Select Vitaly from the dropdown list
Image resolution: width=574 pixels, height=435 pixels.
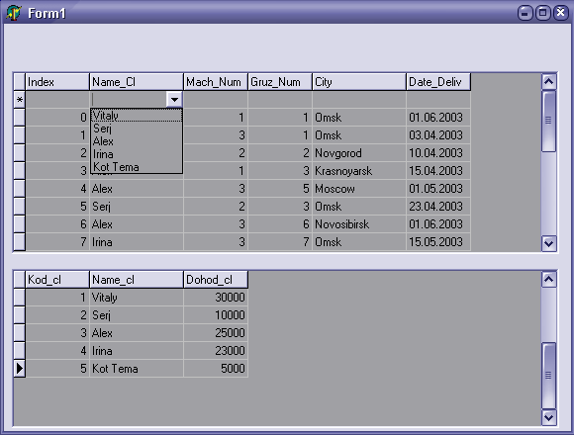coord(137,115)
